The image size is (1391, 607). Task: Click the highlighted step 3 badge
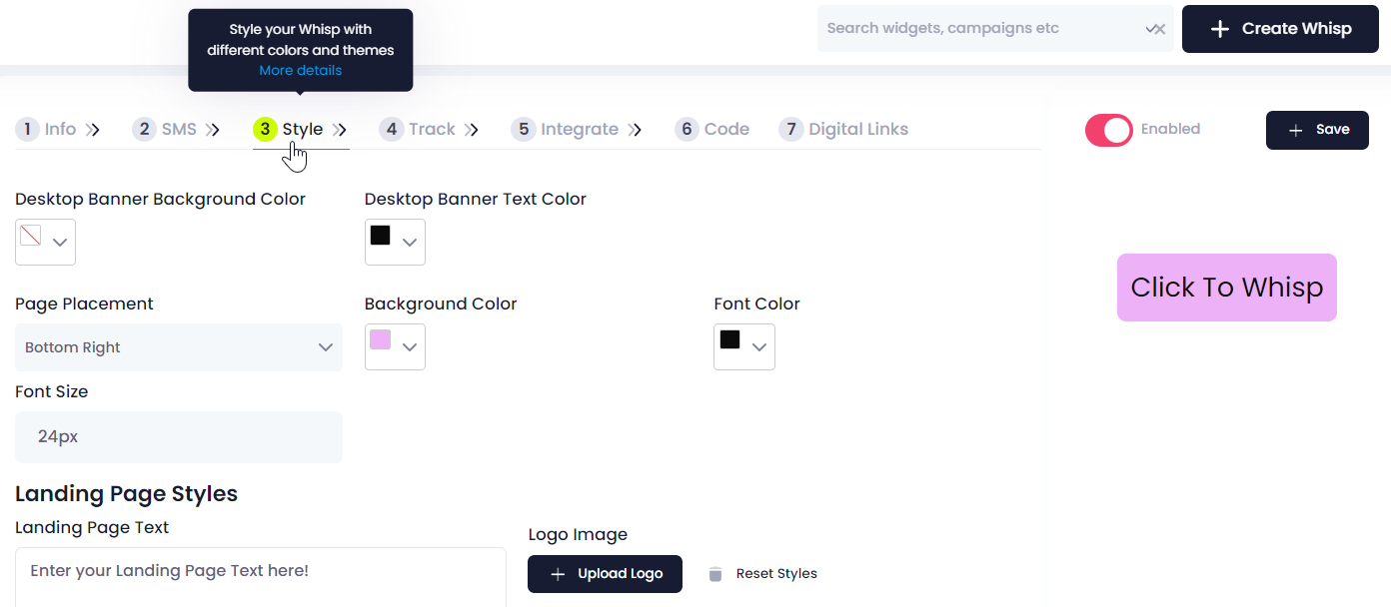point(265,129)
